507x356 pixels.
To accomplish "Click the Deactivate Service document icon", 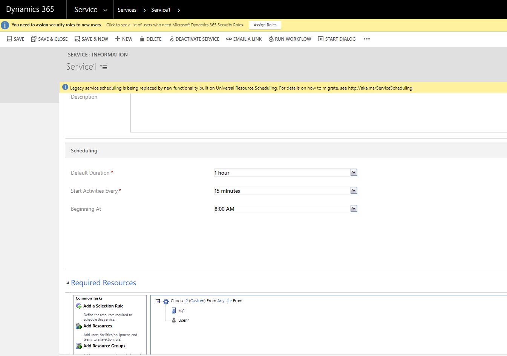I will tap(171, 39).
